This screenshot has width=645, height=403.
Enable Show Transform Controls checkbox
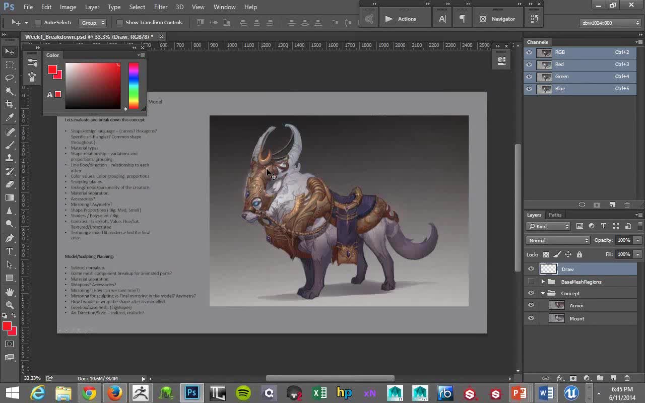click(119, 22)
